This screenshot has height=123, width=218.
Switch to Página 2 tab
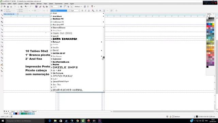tap(34, 111)
